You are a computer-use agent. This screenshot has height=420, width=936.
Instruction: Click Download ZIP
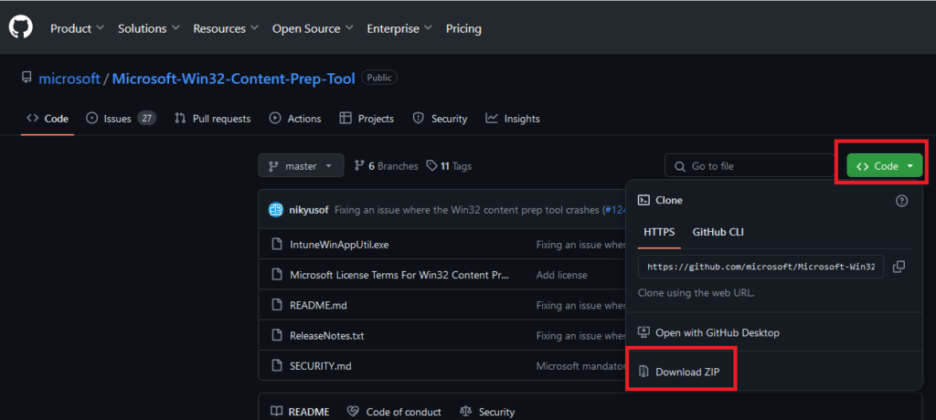point(679,372)
